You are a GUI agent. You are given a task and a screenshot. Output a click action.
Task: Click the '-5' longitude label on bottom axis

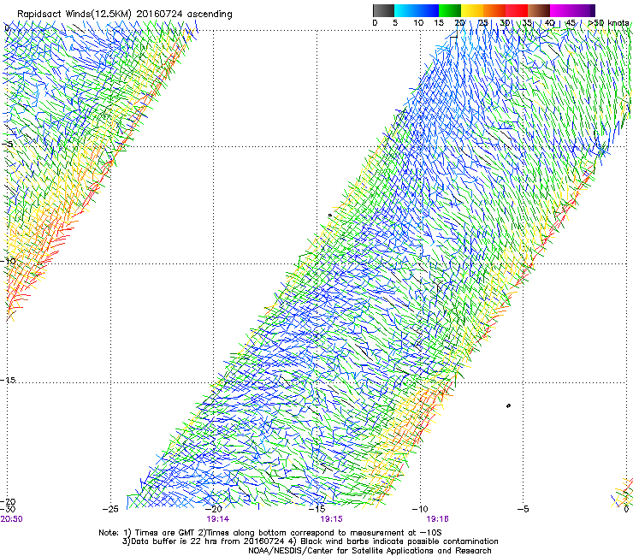(x=523, y=509)
